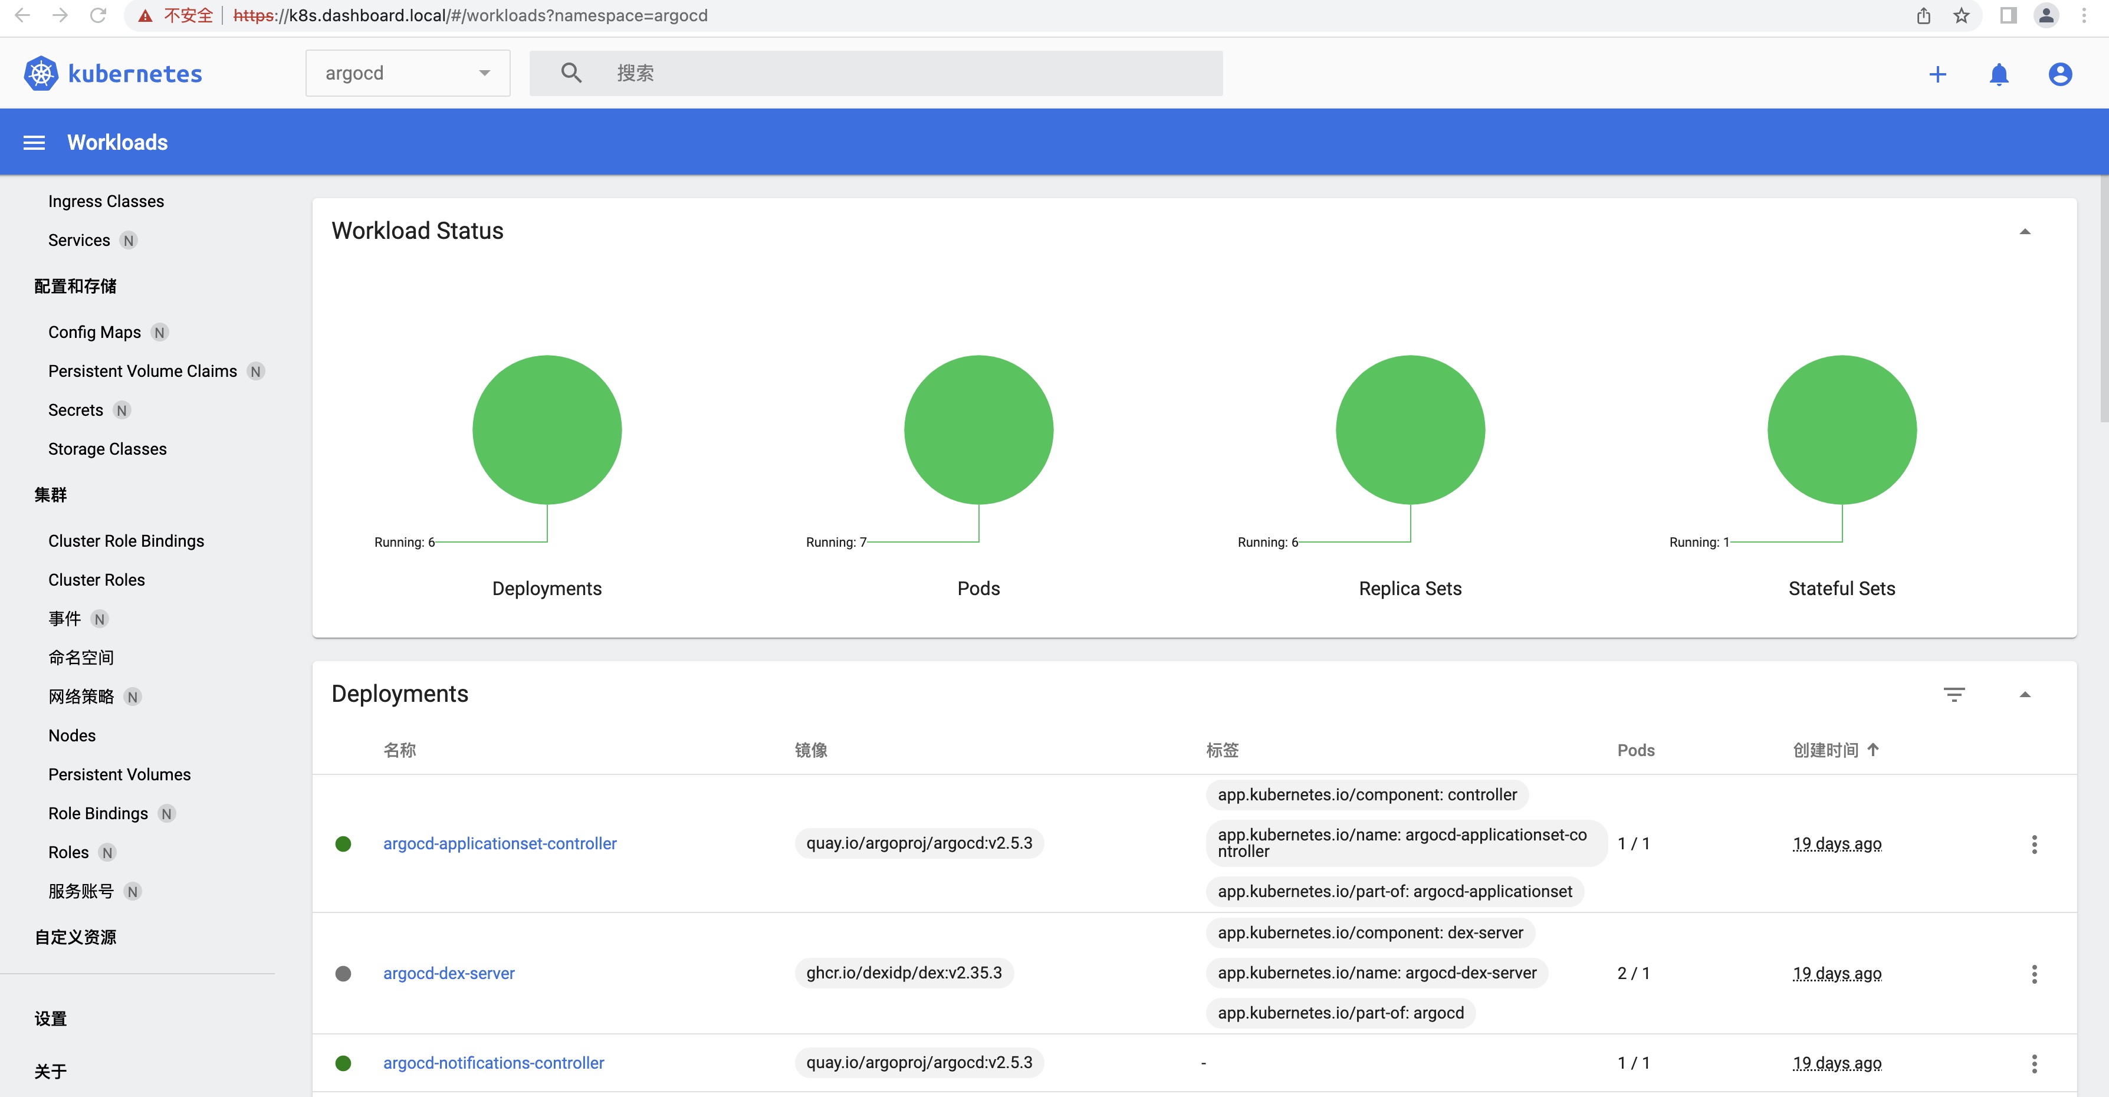Open Nodes in sidebar
The image size is (2109, 1097).
point(72,736)
